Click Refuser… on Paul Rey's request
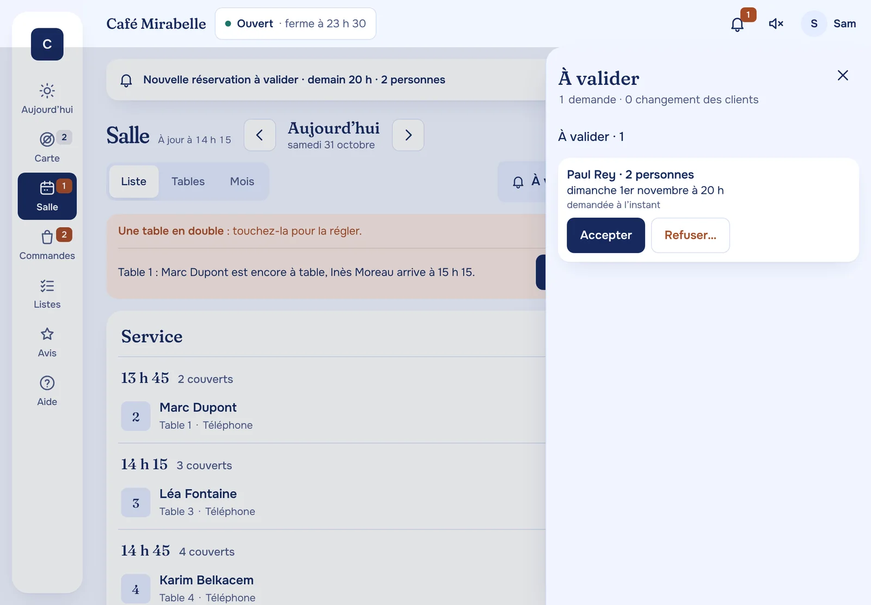This screenshot has height=605, width=871. (x=690, y=236)
